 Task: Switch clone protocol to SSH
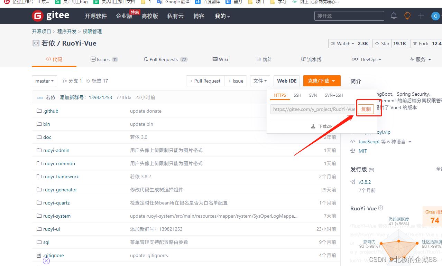[297, 95]
